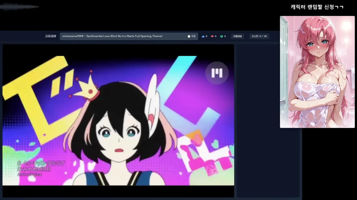This screenshot has height=200, width=357.
Task: Click the thumbs-down dislike icon
Action: [x=212, y=36]
